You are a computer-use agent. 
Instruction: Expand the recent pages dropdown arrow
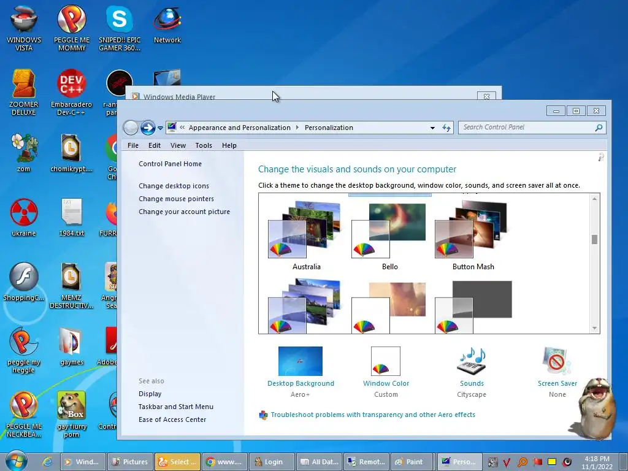click(160, 128)
